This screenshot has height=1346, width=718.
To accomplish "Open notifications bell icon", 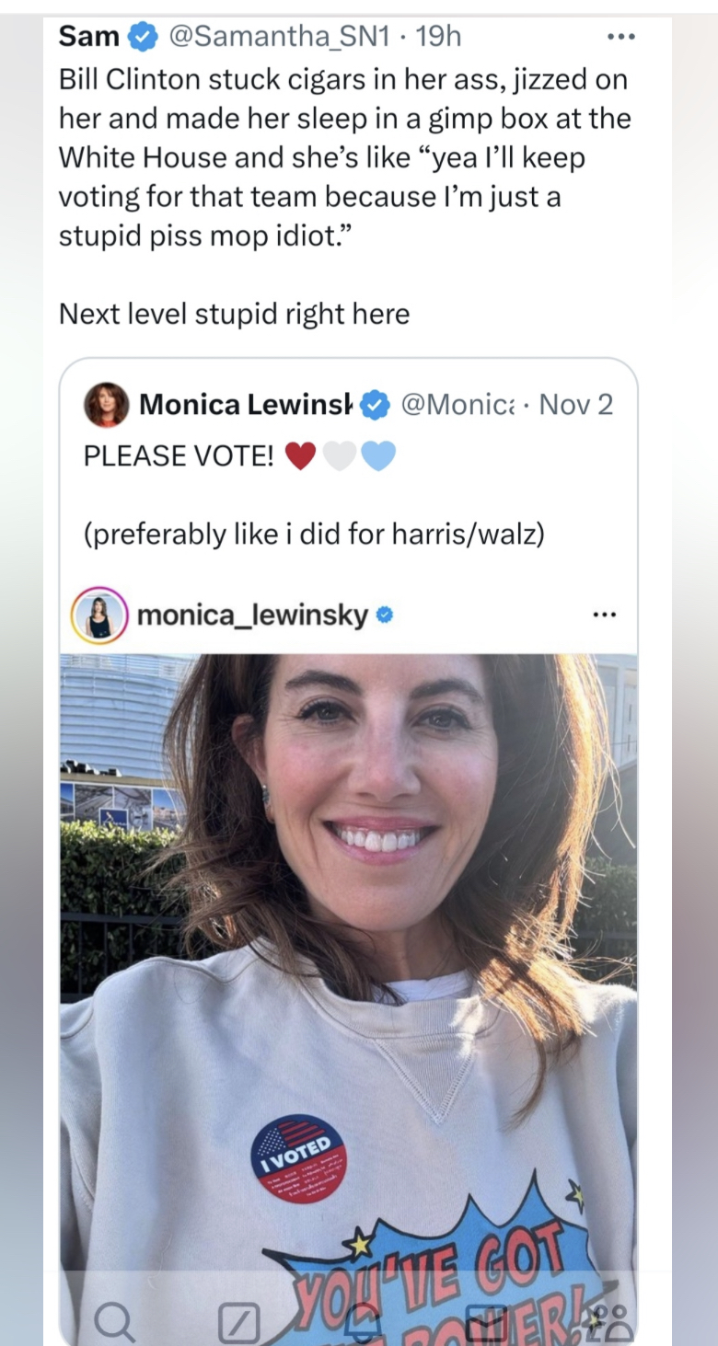I will (x=362, y=1321).
